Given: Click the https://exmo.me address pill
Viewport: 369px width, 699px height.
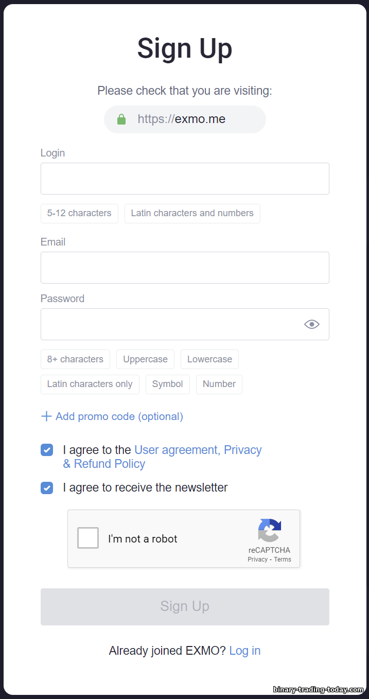Looking at the screenshot, I should (185, 119).
